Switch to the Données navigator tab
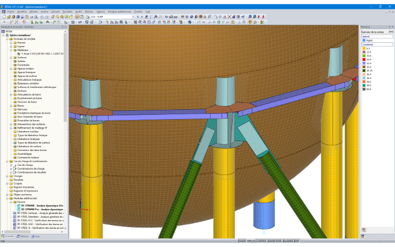 [x=8, y=237]
